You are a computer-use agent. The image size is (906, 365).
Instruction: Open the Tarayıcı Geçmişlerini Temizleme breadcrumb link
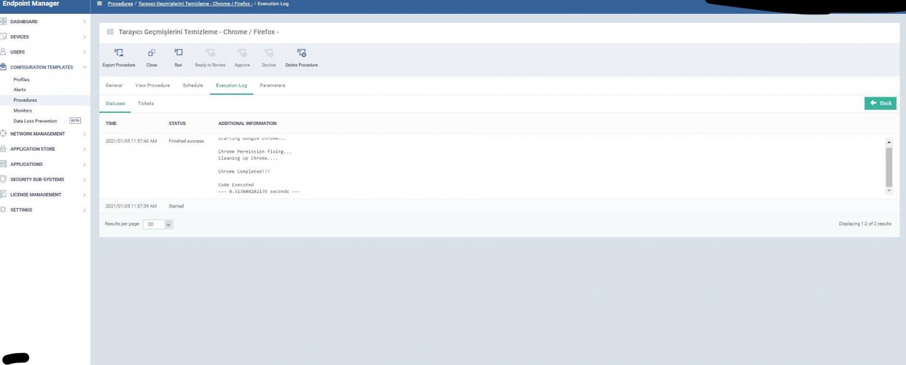click(x=195, y=4)
